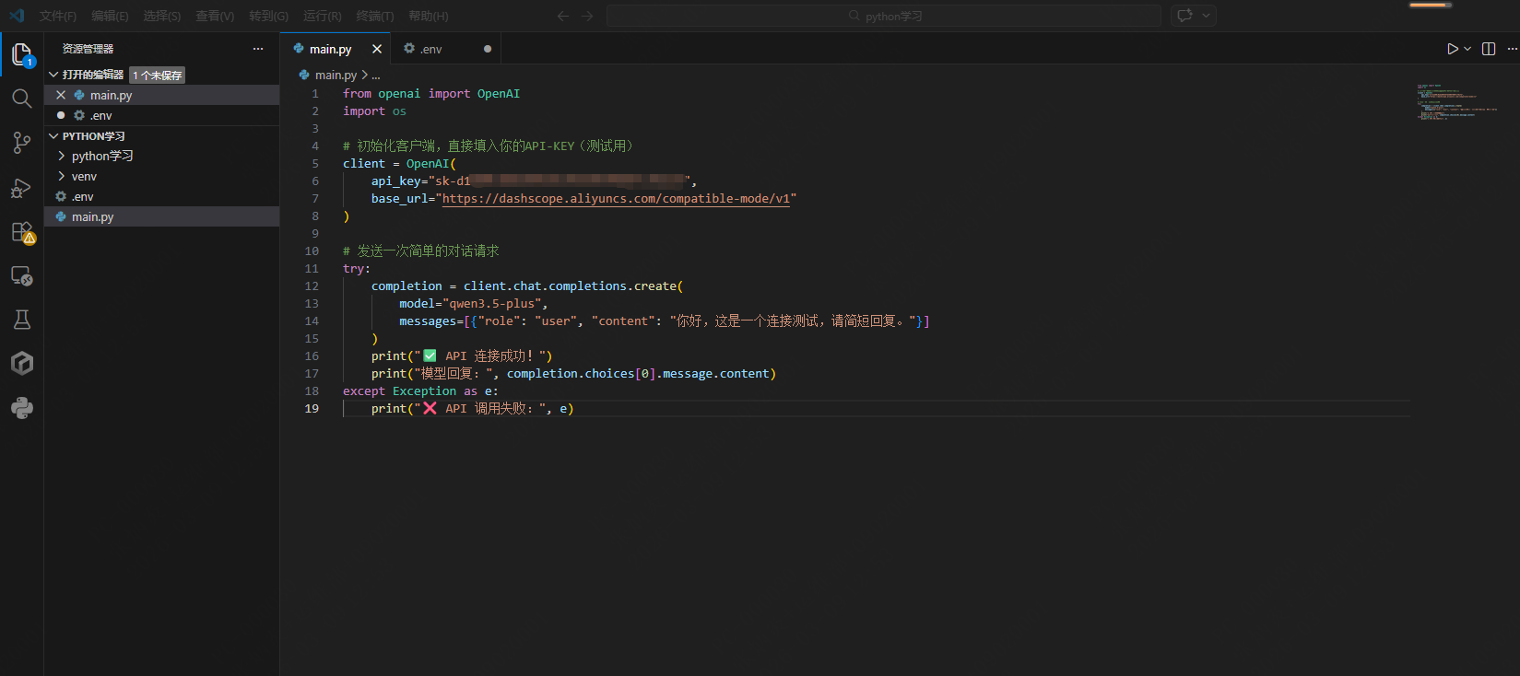This screenshot has height=676, width=1520.
Task: Open the 运行(R) menu
Action: tap(323, 16)
